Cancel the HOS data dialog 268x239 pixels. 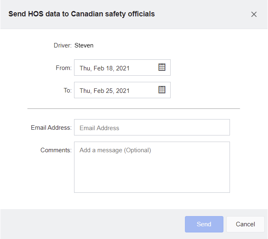point(245,224)
